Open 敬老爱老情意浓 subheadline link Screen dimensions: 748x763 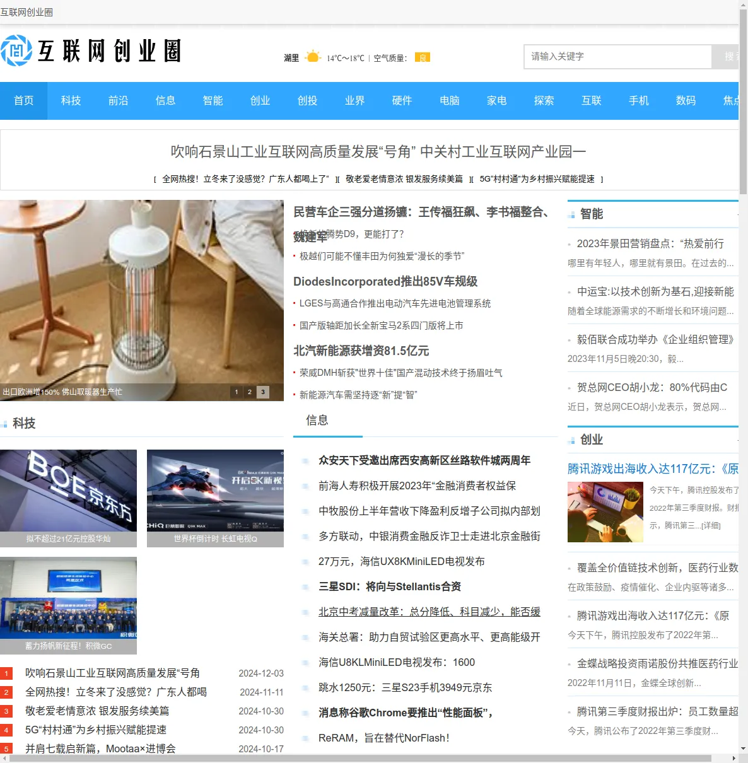click(x=404, y=179)
